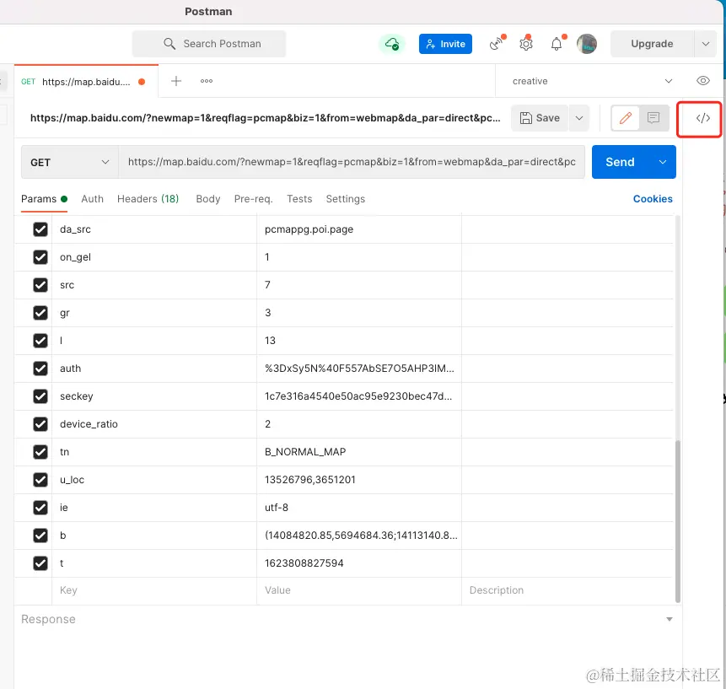Click the sync status cloud icon
Viewport: 726px width, 689px height.
click(x=392, y=44)
